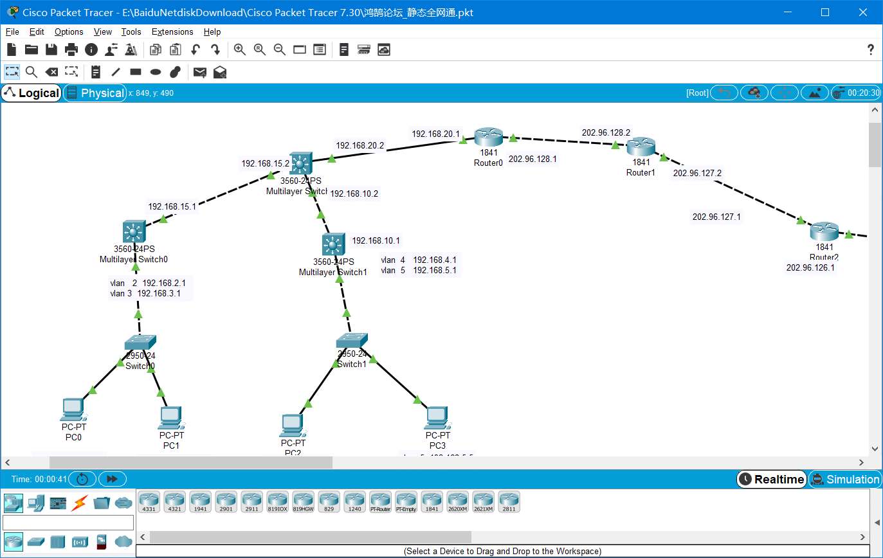883x558 pixels.
Task: Zoom out of the workspace
Action: 280,50
